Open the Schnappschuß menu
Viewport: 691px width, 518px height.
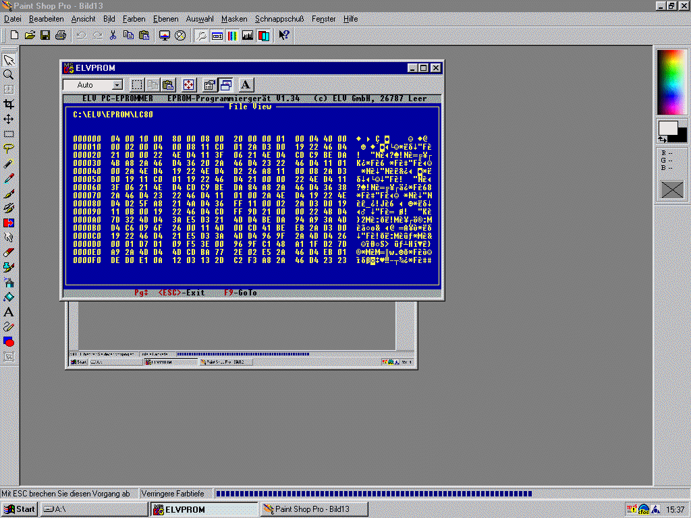pyautogui.click(x=279, y=19)
